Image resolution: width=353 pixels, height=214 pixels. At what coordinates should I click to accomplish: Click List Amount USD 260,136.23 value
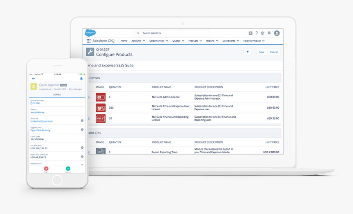39,148
